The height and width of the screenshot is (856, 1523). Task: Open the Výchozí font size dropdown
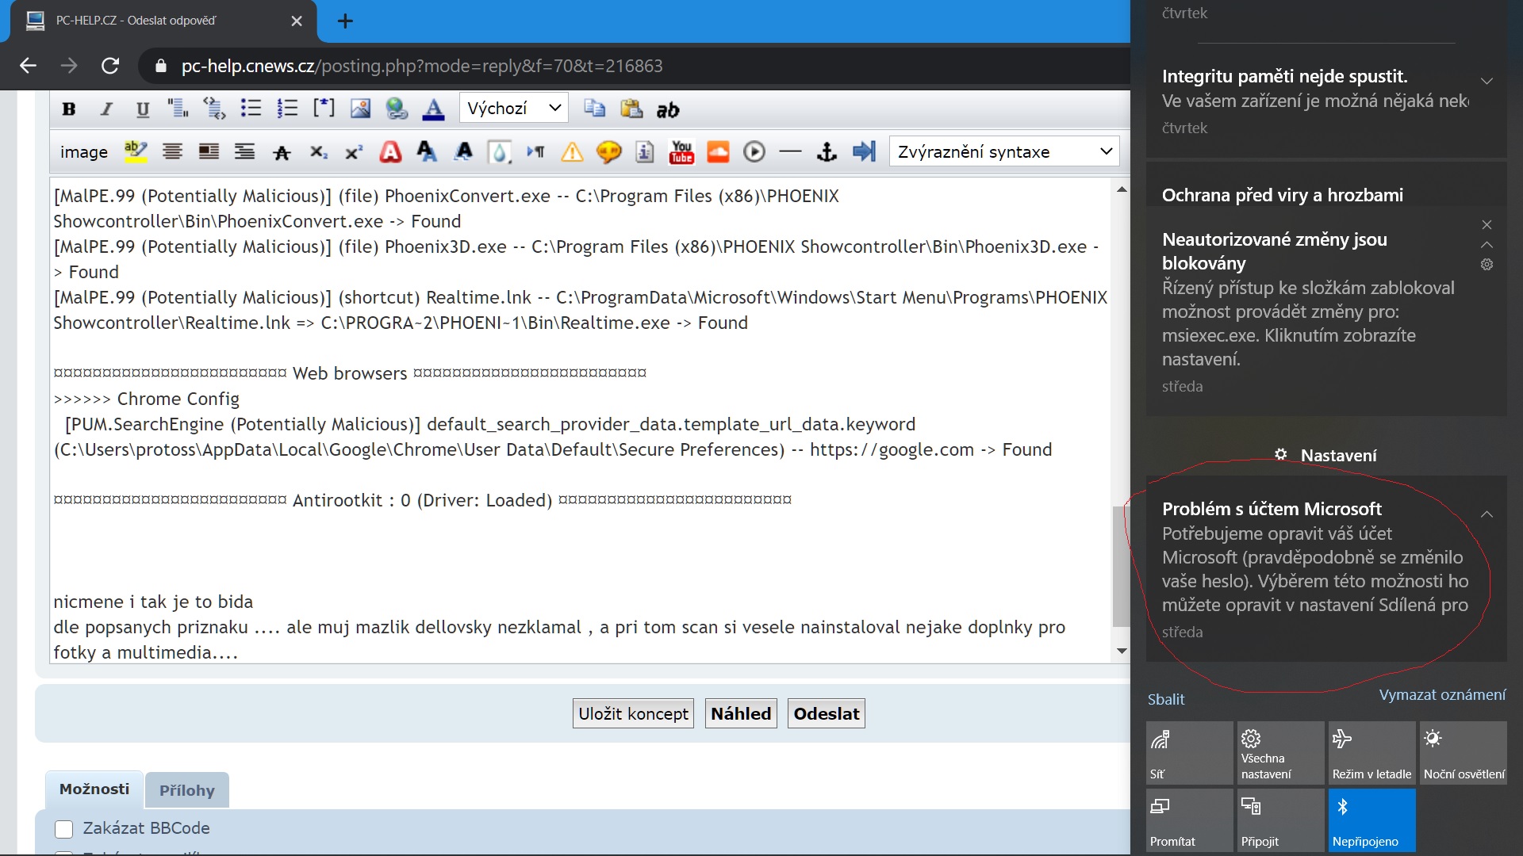pos(513,109)
